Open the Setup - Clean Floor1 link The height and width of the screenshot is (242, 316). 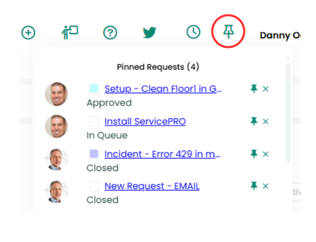click(x=163, y=89)
